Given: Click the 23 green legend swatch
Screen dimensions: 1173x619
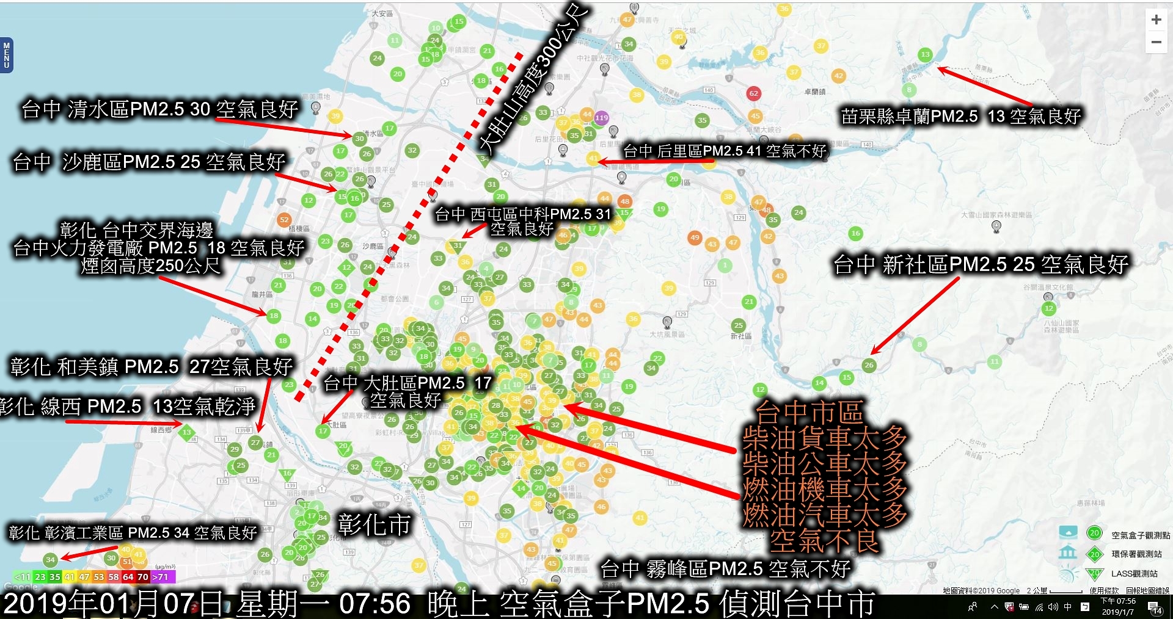Looking at the screenshot, I should (40, 576).
